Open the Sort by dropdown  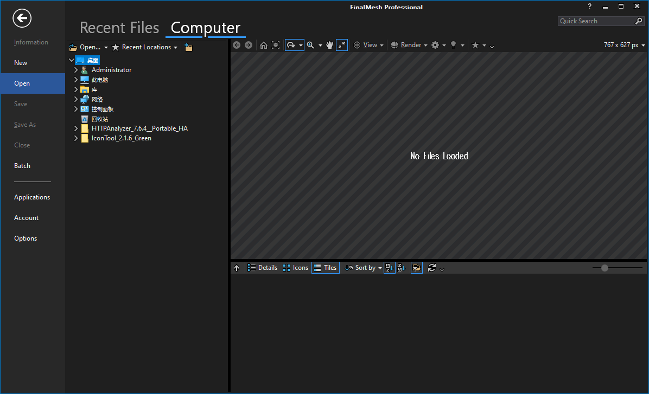[364, 268]
